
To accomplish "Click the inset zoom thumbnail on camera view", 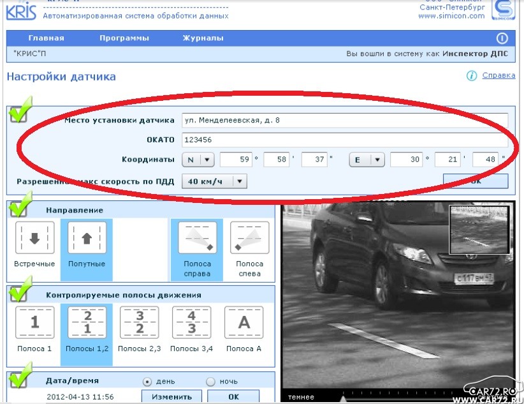I will point(479,230).
